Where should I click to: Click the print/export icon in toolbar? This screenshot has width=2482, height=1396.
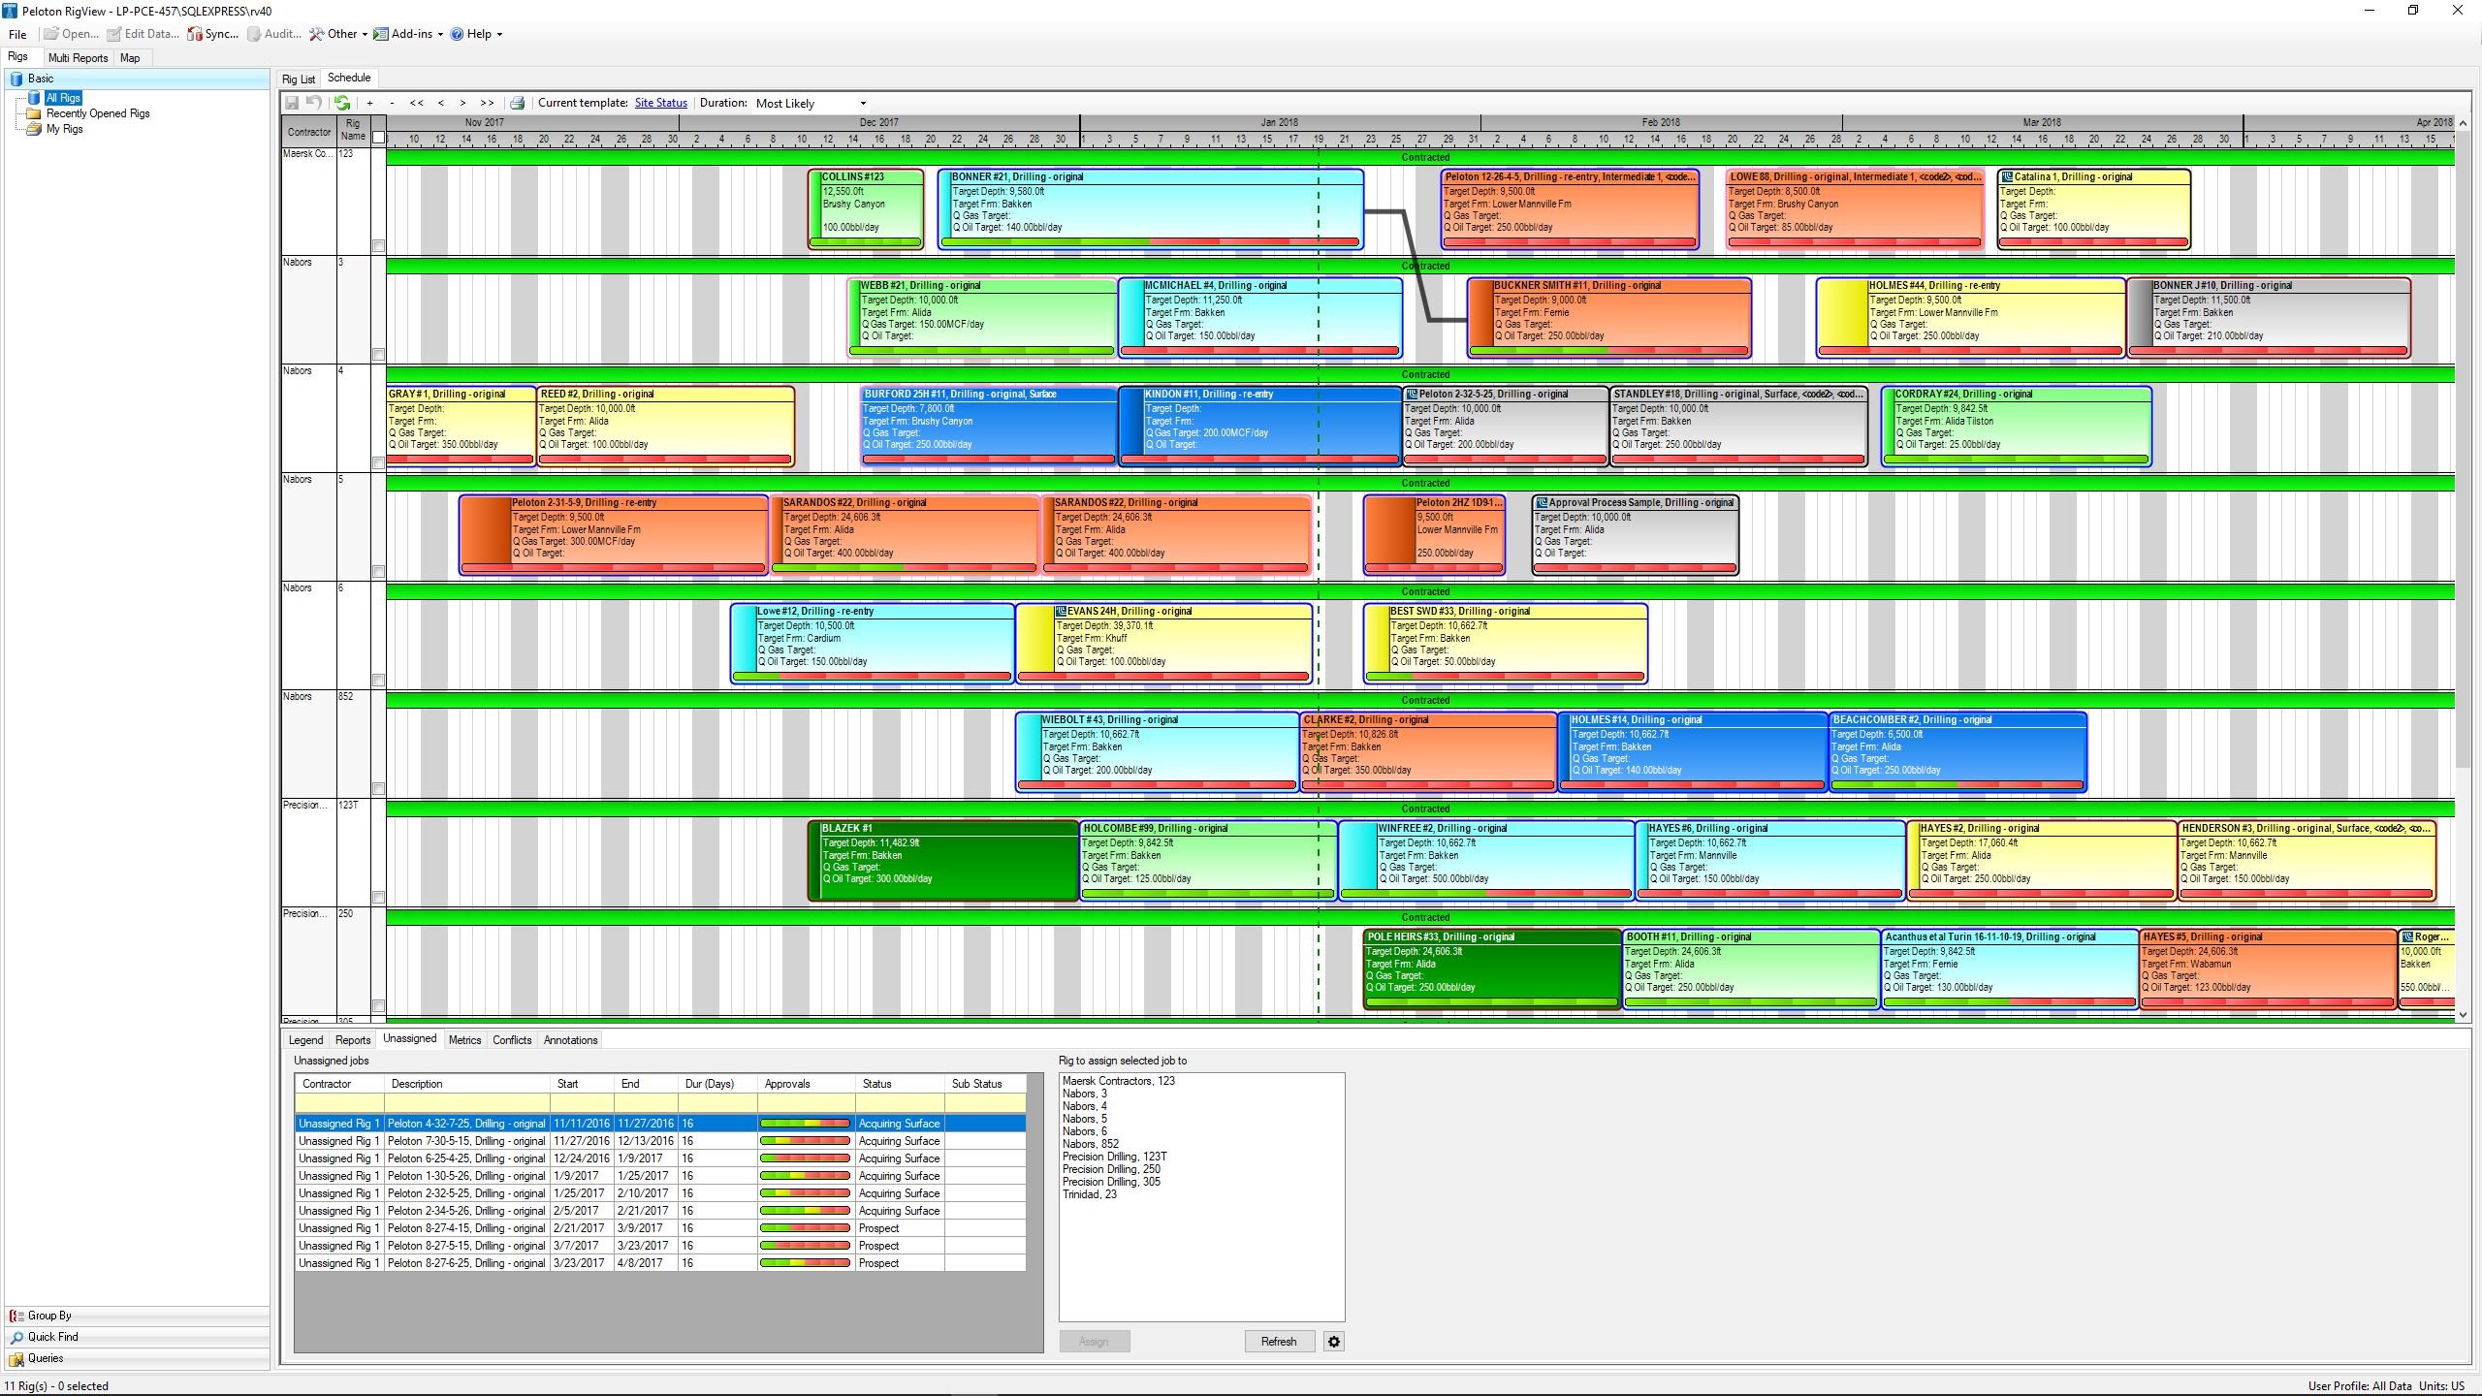click(x=515, y=102)
